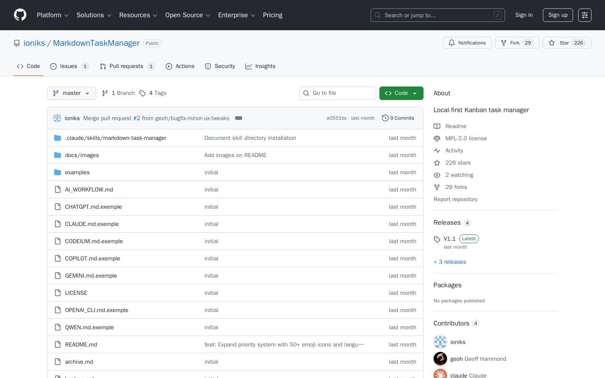
Task: Switch to the Pull requests tab
Action: click(x=126, y=66)
